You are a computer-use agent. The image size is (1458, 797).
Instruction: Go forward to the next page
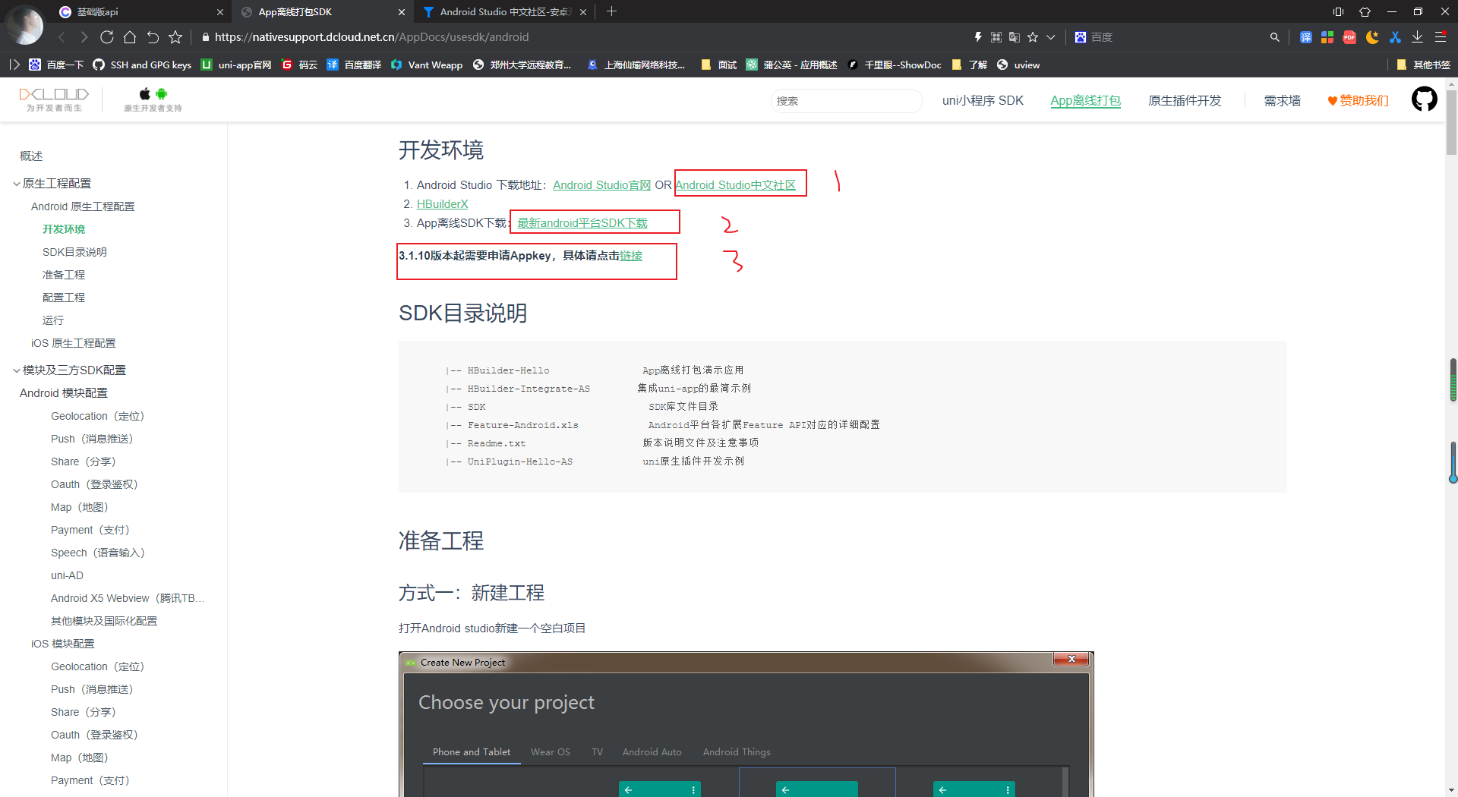(84, 37)
